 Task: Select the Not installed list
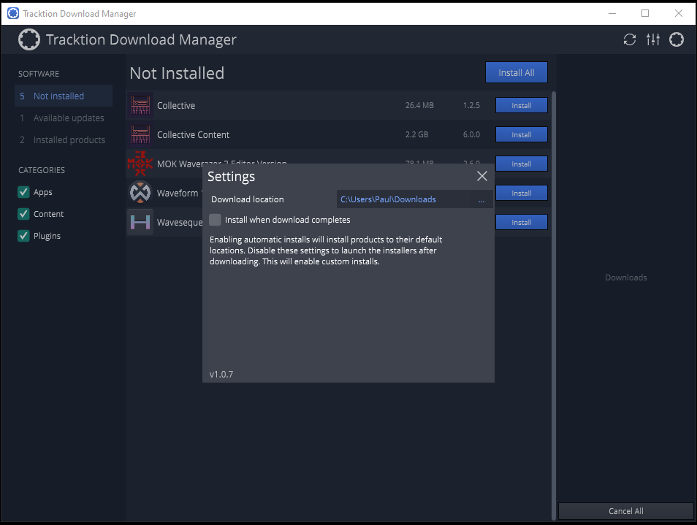(x=64, y=96)
